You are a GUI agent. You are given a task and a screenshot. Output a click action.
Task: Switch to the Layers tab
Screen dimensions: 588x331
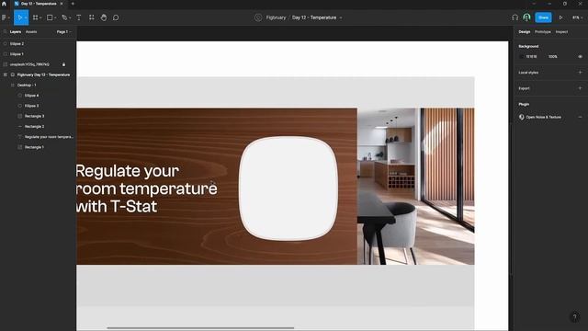(x=16, y=32)
